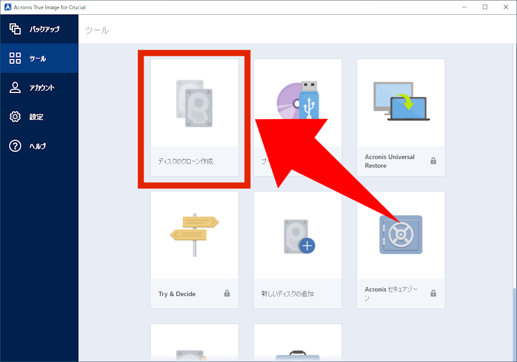Click the USB and disc media icon
Viewport: 517px width, 362px height.
coord(298,100)
